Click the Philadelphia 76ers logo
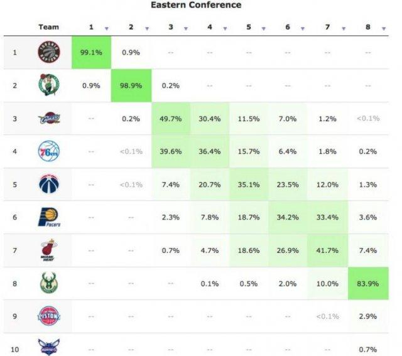 48,151
